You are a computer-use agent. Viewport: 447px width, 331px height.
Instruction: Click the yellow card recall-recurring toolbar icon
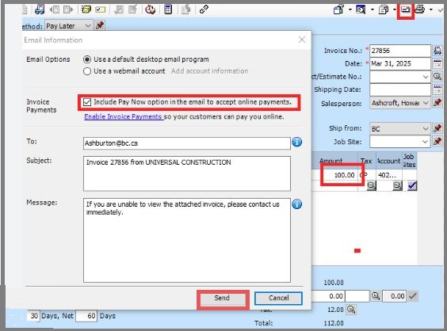pos(100,10)
